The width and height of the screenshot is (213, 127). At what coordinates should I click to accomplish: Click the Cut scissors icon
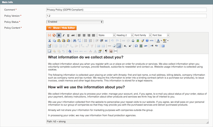[x=49, y=40]
